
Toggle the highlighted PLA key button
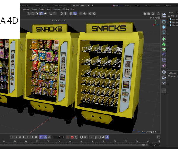click(107, 137)
